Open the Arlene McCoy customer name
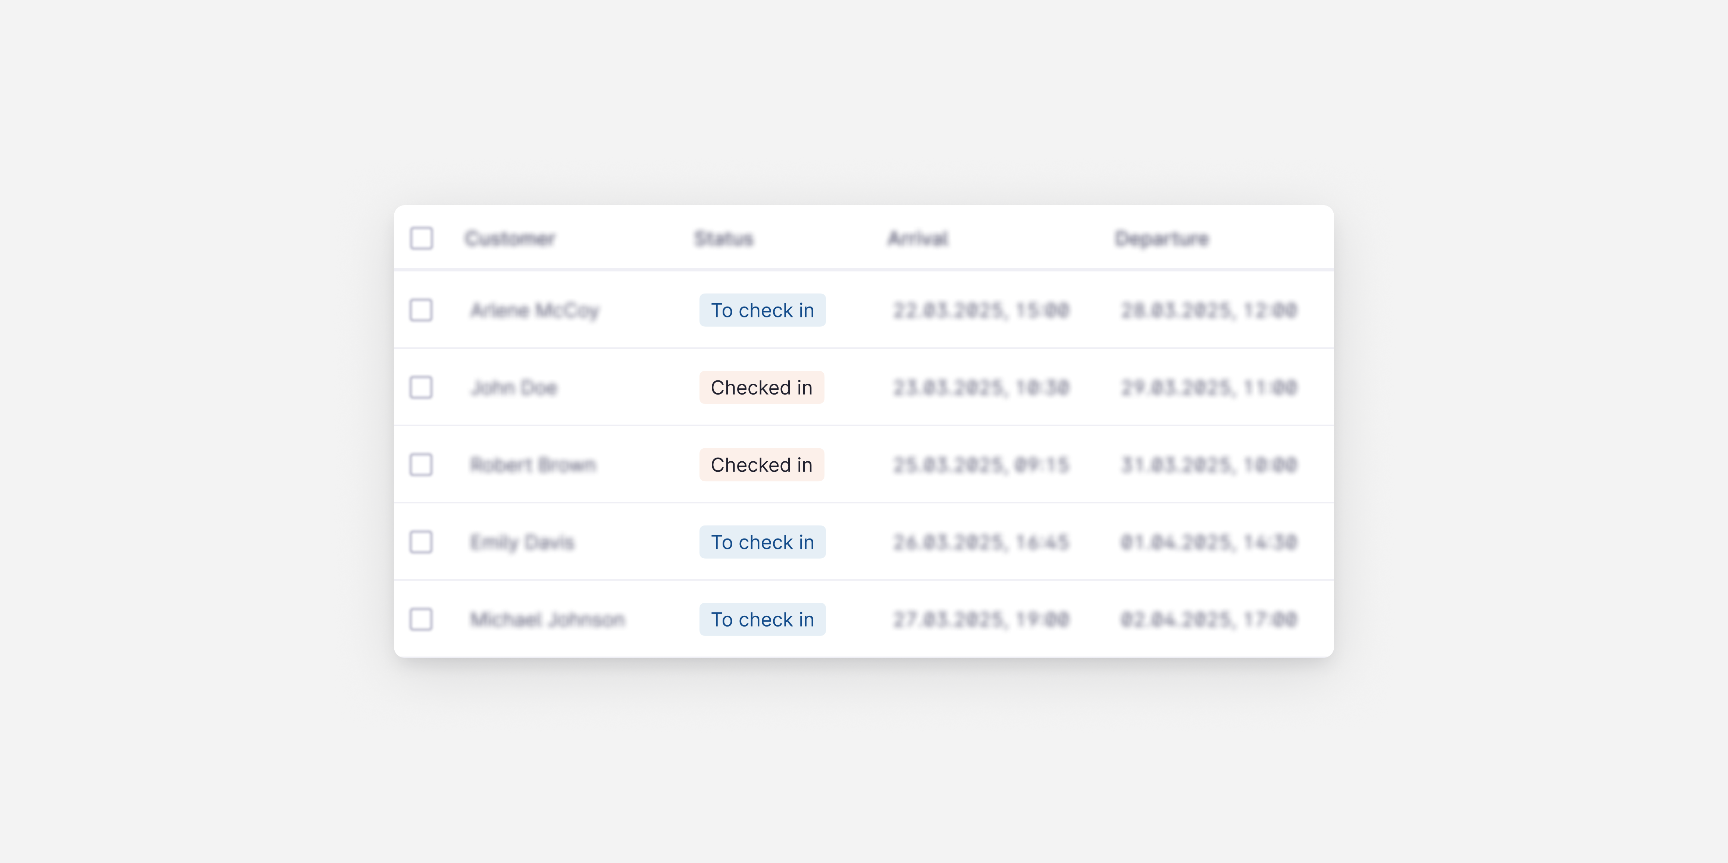The image size is (1728, 863). click(x=535, y=310)
